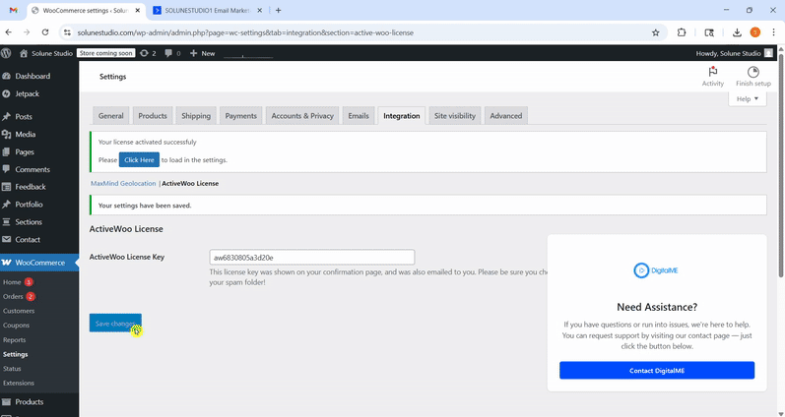
Task: Click the WordPress logo in admin bar
Action: [6, 53]
